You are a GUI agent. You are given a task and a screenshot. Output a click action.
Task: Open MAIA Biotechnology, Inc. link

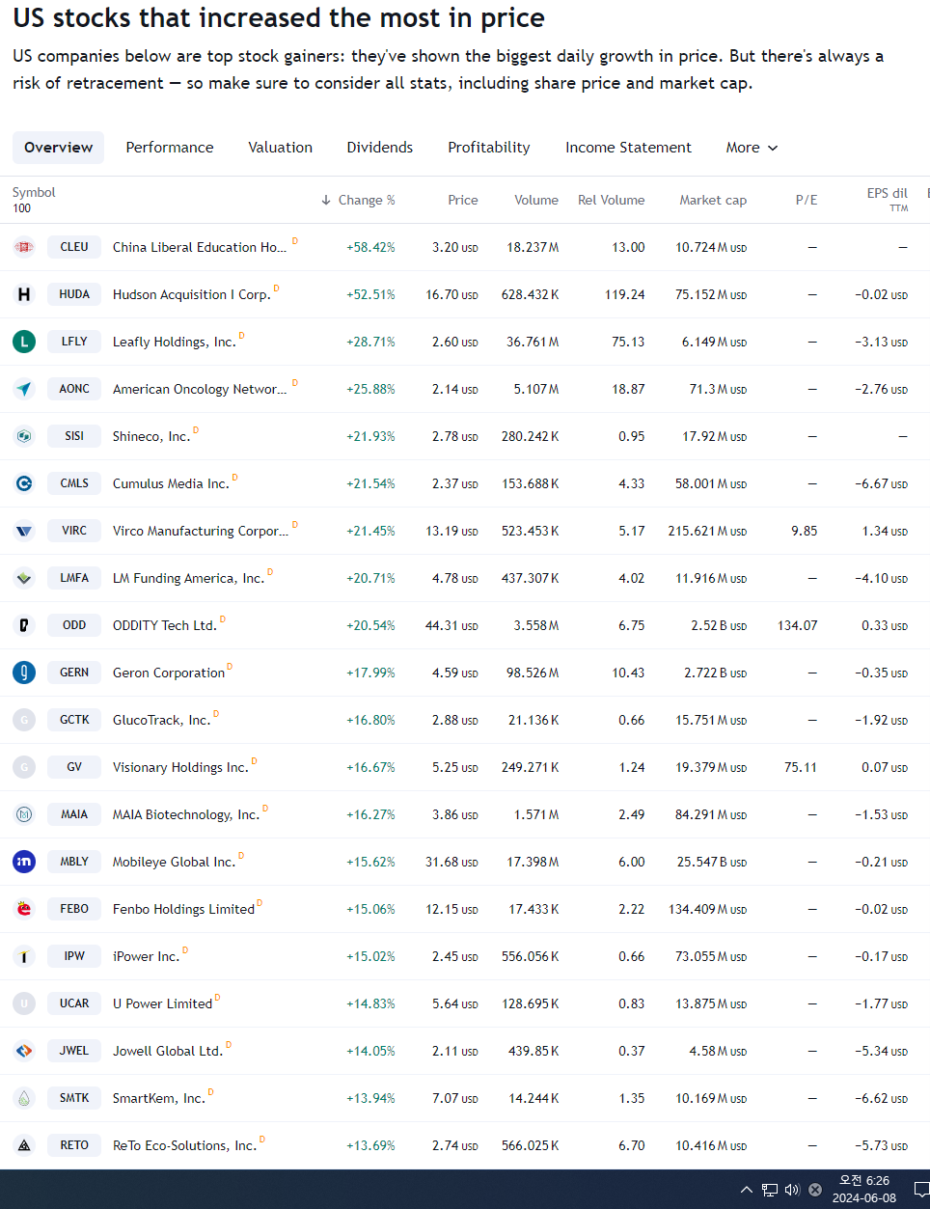tap(186, 814)
